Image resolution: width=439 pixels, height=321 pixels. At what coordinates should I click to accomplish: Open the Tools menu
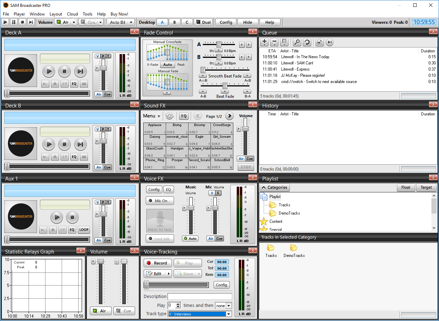tap(88, 14)
